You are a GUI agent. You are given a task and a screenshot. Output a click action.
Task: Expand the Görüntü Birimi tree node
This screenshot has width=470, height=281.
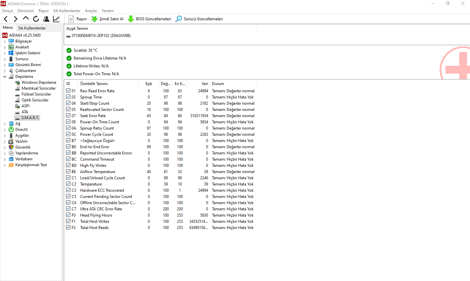(x=5, y=65)
